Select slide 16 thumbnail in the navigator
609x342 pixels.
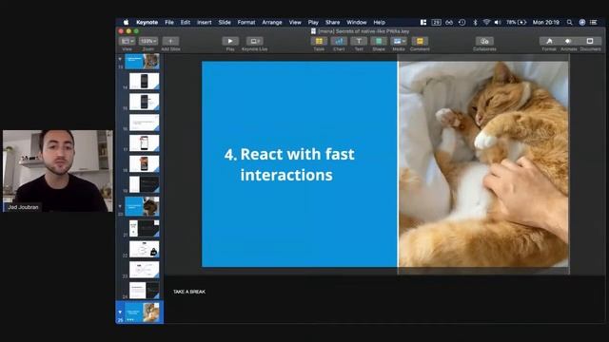[x=144, y=123]
